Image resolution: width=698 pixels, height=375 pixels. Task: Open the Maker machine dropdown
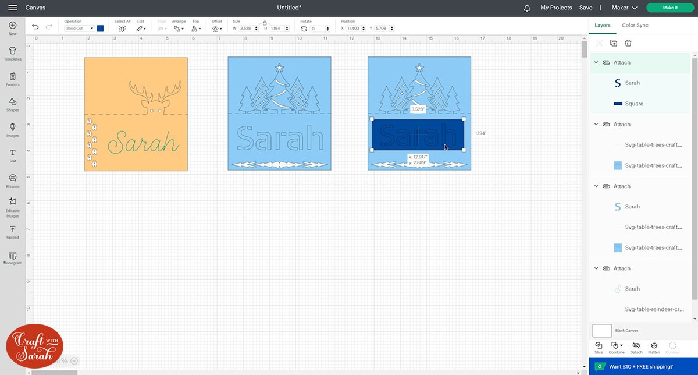pyautogui.click(x=625, y=8)
